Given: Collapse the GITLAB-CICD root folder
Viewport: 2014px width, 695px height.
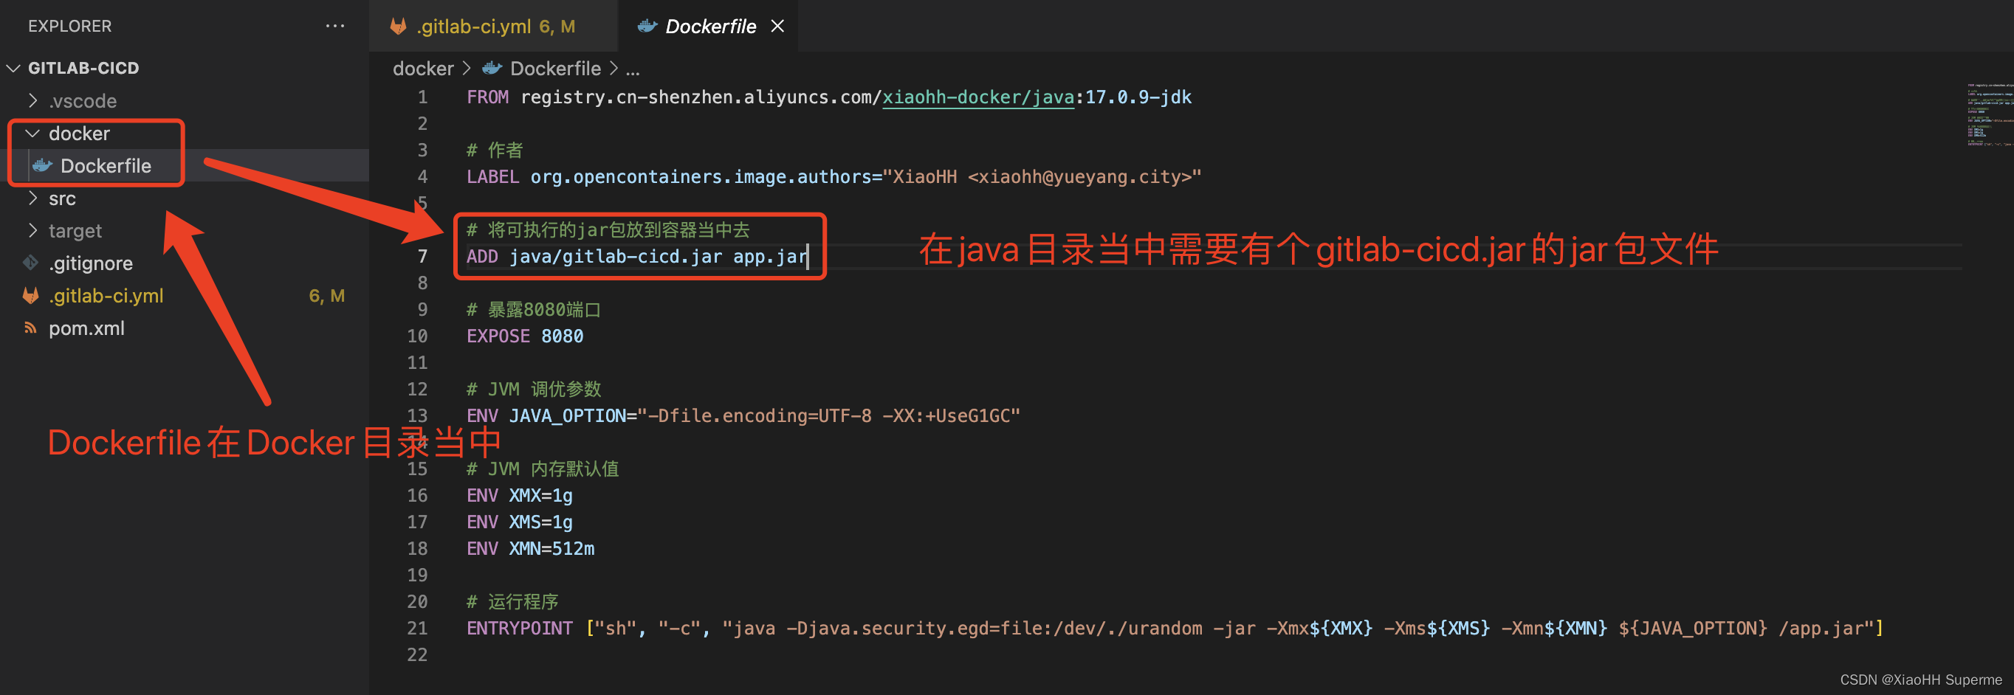Looking at the screenshot, I should [x=83, y=68].
